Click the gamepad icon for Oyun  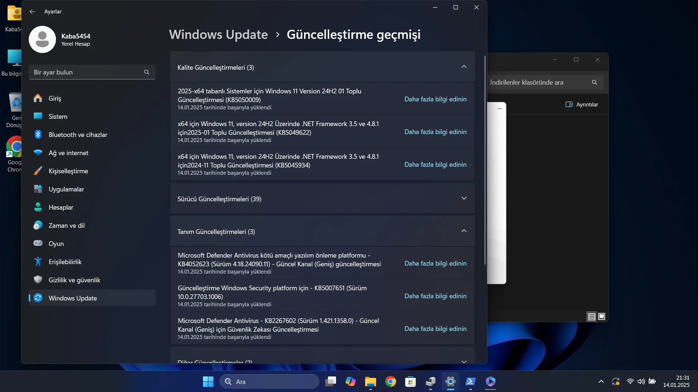click(38, 243)
